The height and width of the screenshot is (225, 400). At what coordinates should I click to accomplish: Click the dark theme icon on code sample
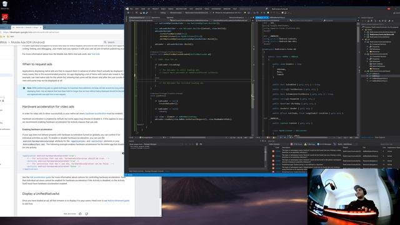123,153
